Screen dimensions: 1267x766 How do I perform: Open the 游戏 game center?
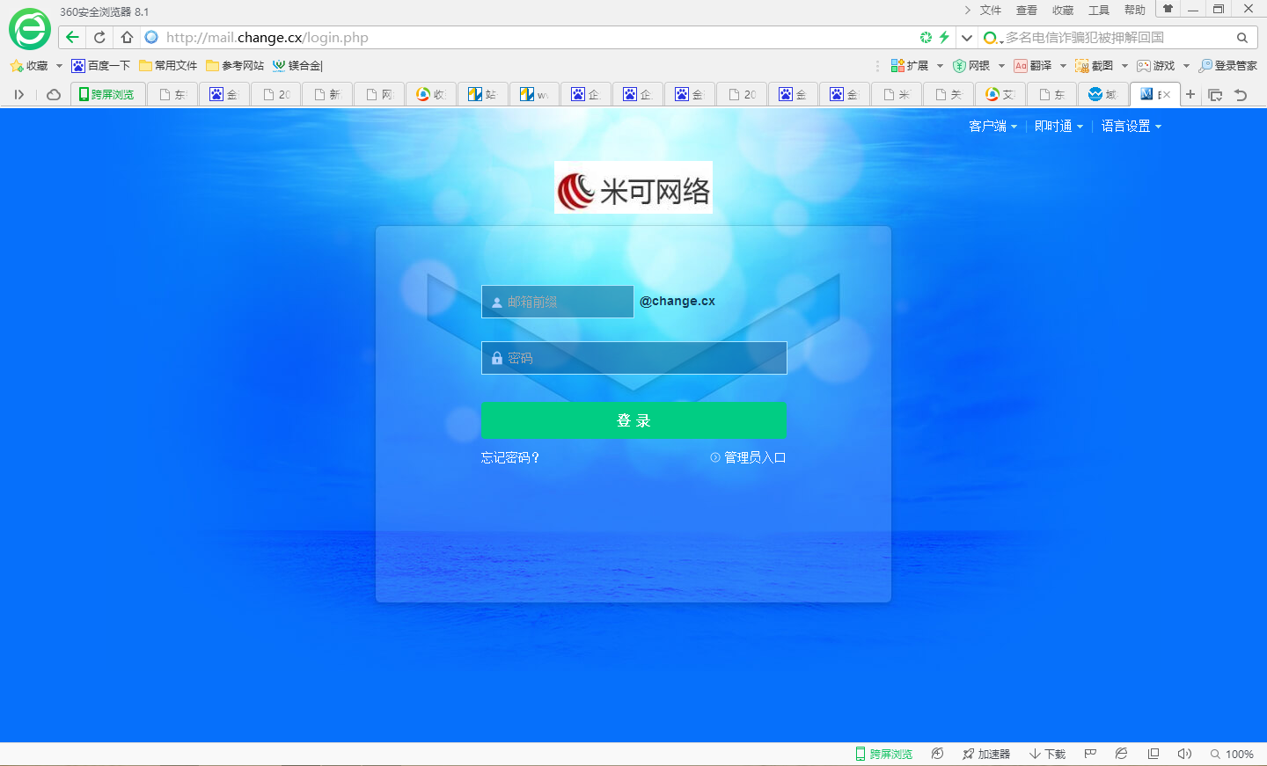tap(1160, 65)
